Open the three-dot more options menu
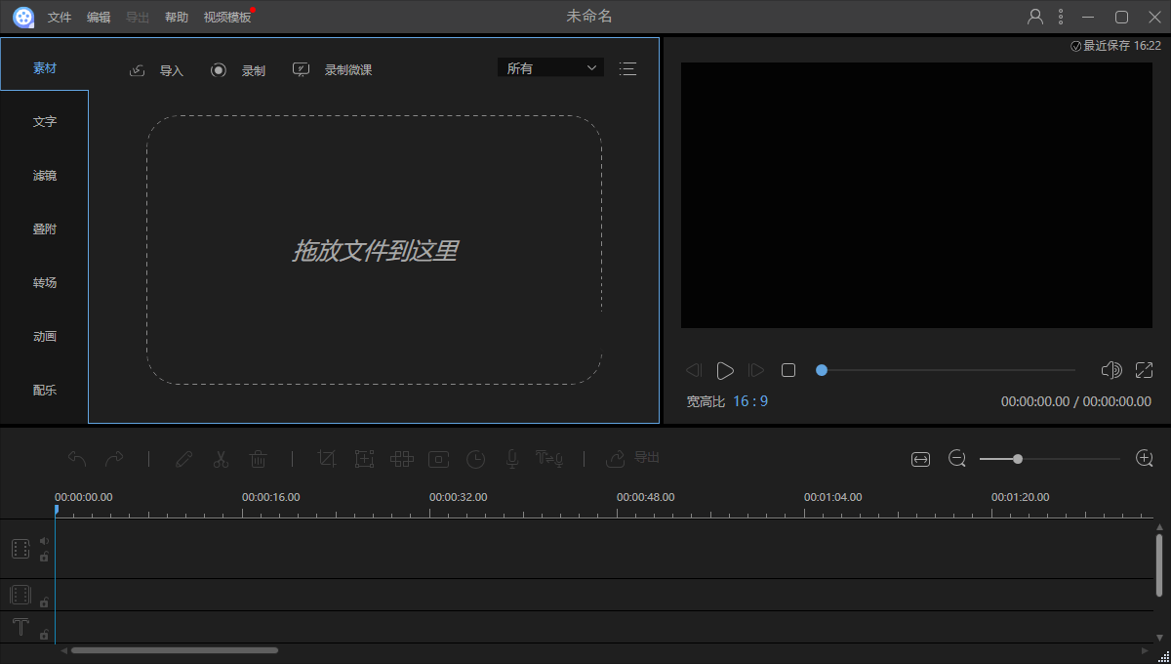This screenshot has width=1171, height=664. point(1061,17)
